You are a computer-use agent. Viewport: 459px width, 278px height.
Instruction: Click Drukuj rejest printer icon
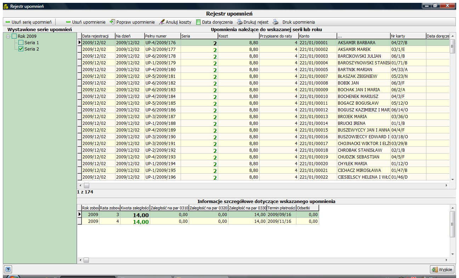click(x=240, y=22)
